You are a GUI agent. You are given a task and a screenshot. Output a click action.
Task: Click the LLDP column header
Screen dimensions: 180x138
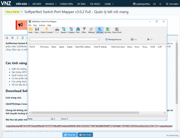pyautogui.click(x=161, y=47)
